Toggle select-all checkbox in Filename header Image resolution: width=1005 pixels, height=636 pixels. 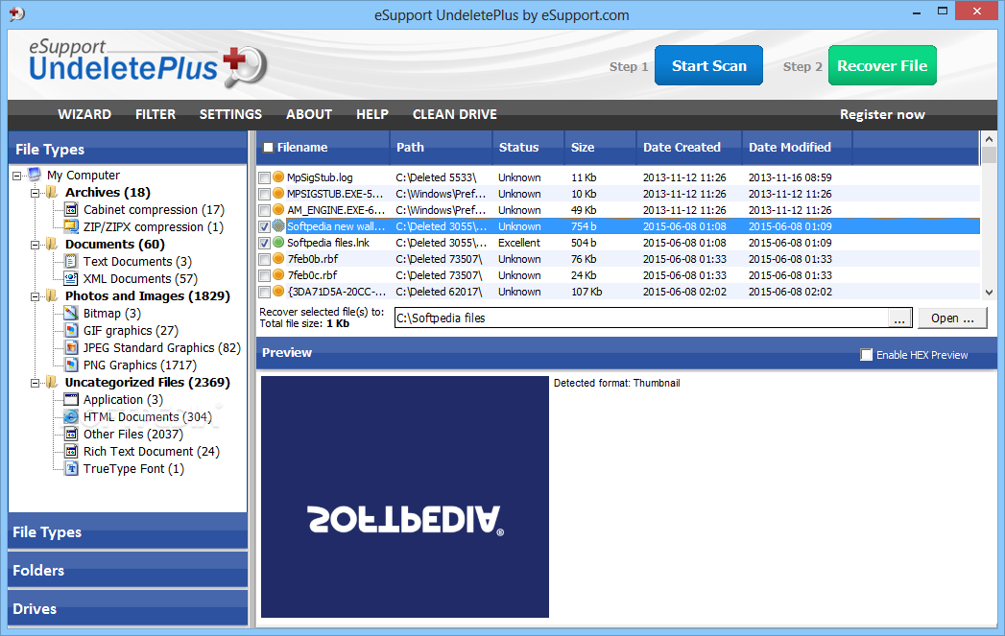pyautogui.click(x=268, y=148)
